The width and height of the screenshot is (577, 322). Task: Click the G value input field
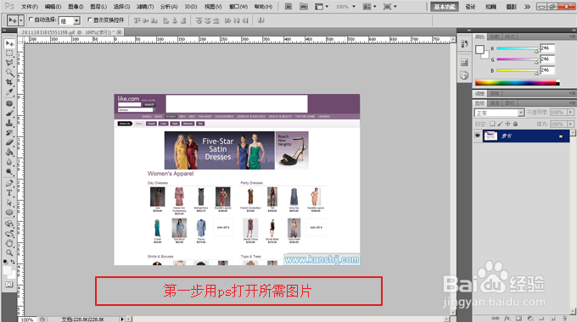coord(547,58)
